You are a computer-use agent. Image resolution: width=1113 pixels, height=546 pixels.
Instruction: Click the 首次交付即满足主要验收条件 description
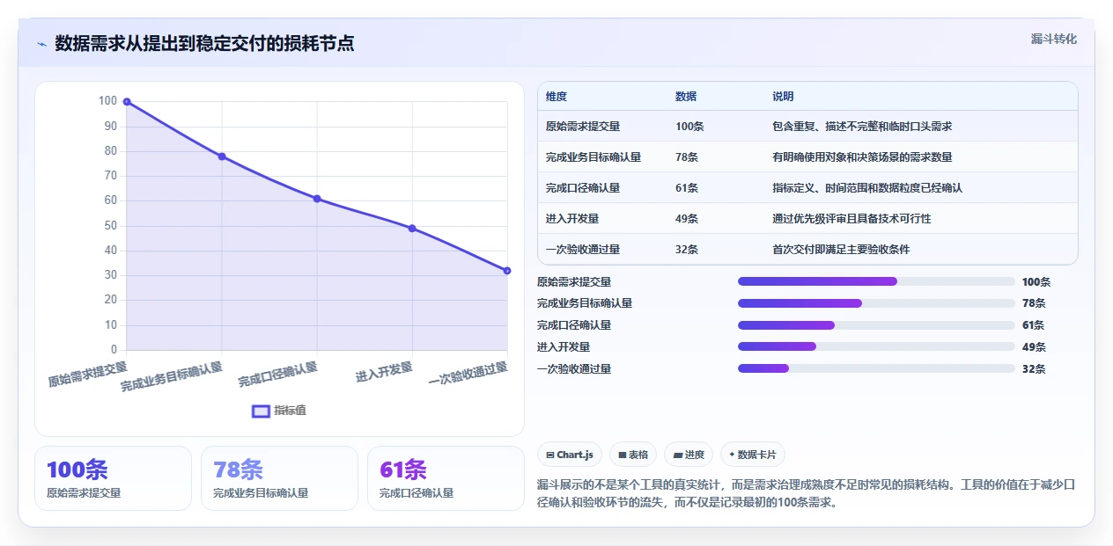(x=841, y=250)
